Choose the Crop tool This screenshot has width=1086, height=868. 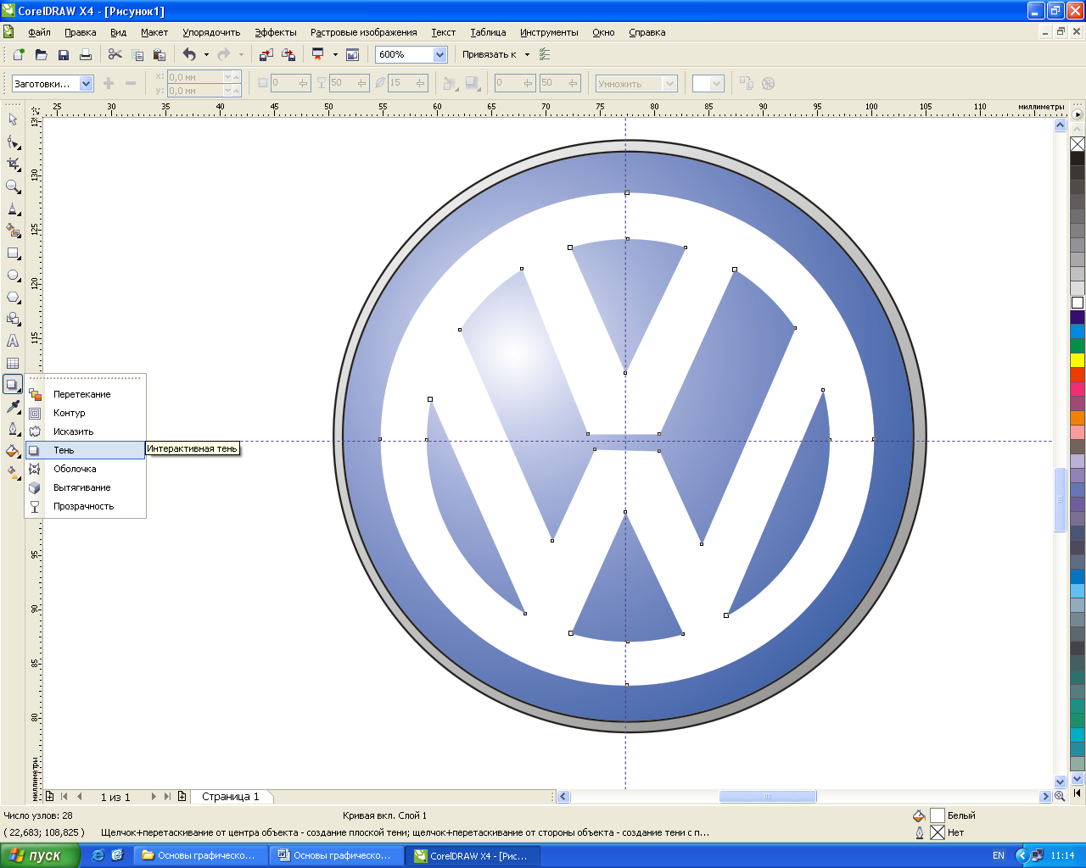(x=13, y=164)
